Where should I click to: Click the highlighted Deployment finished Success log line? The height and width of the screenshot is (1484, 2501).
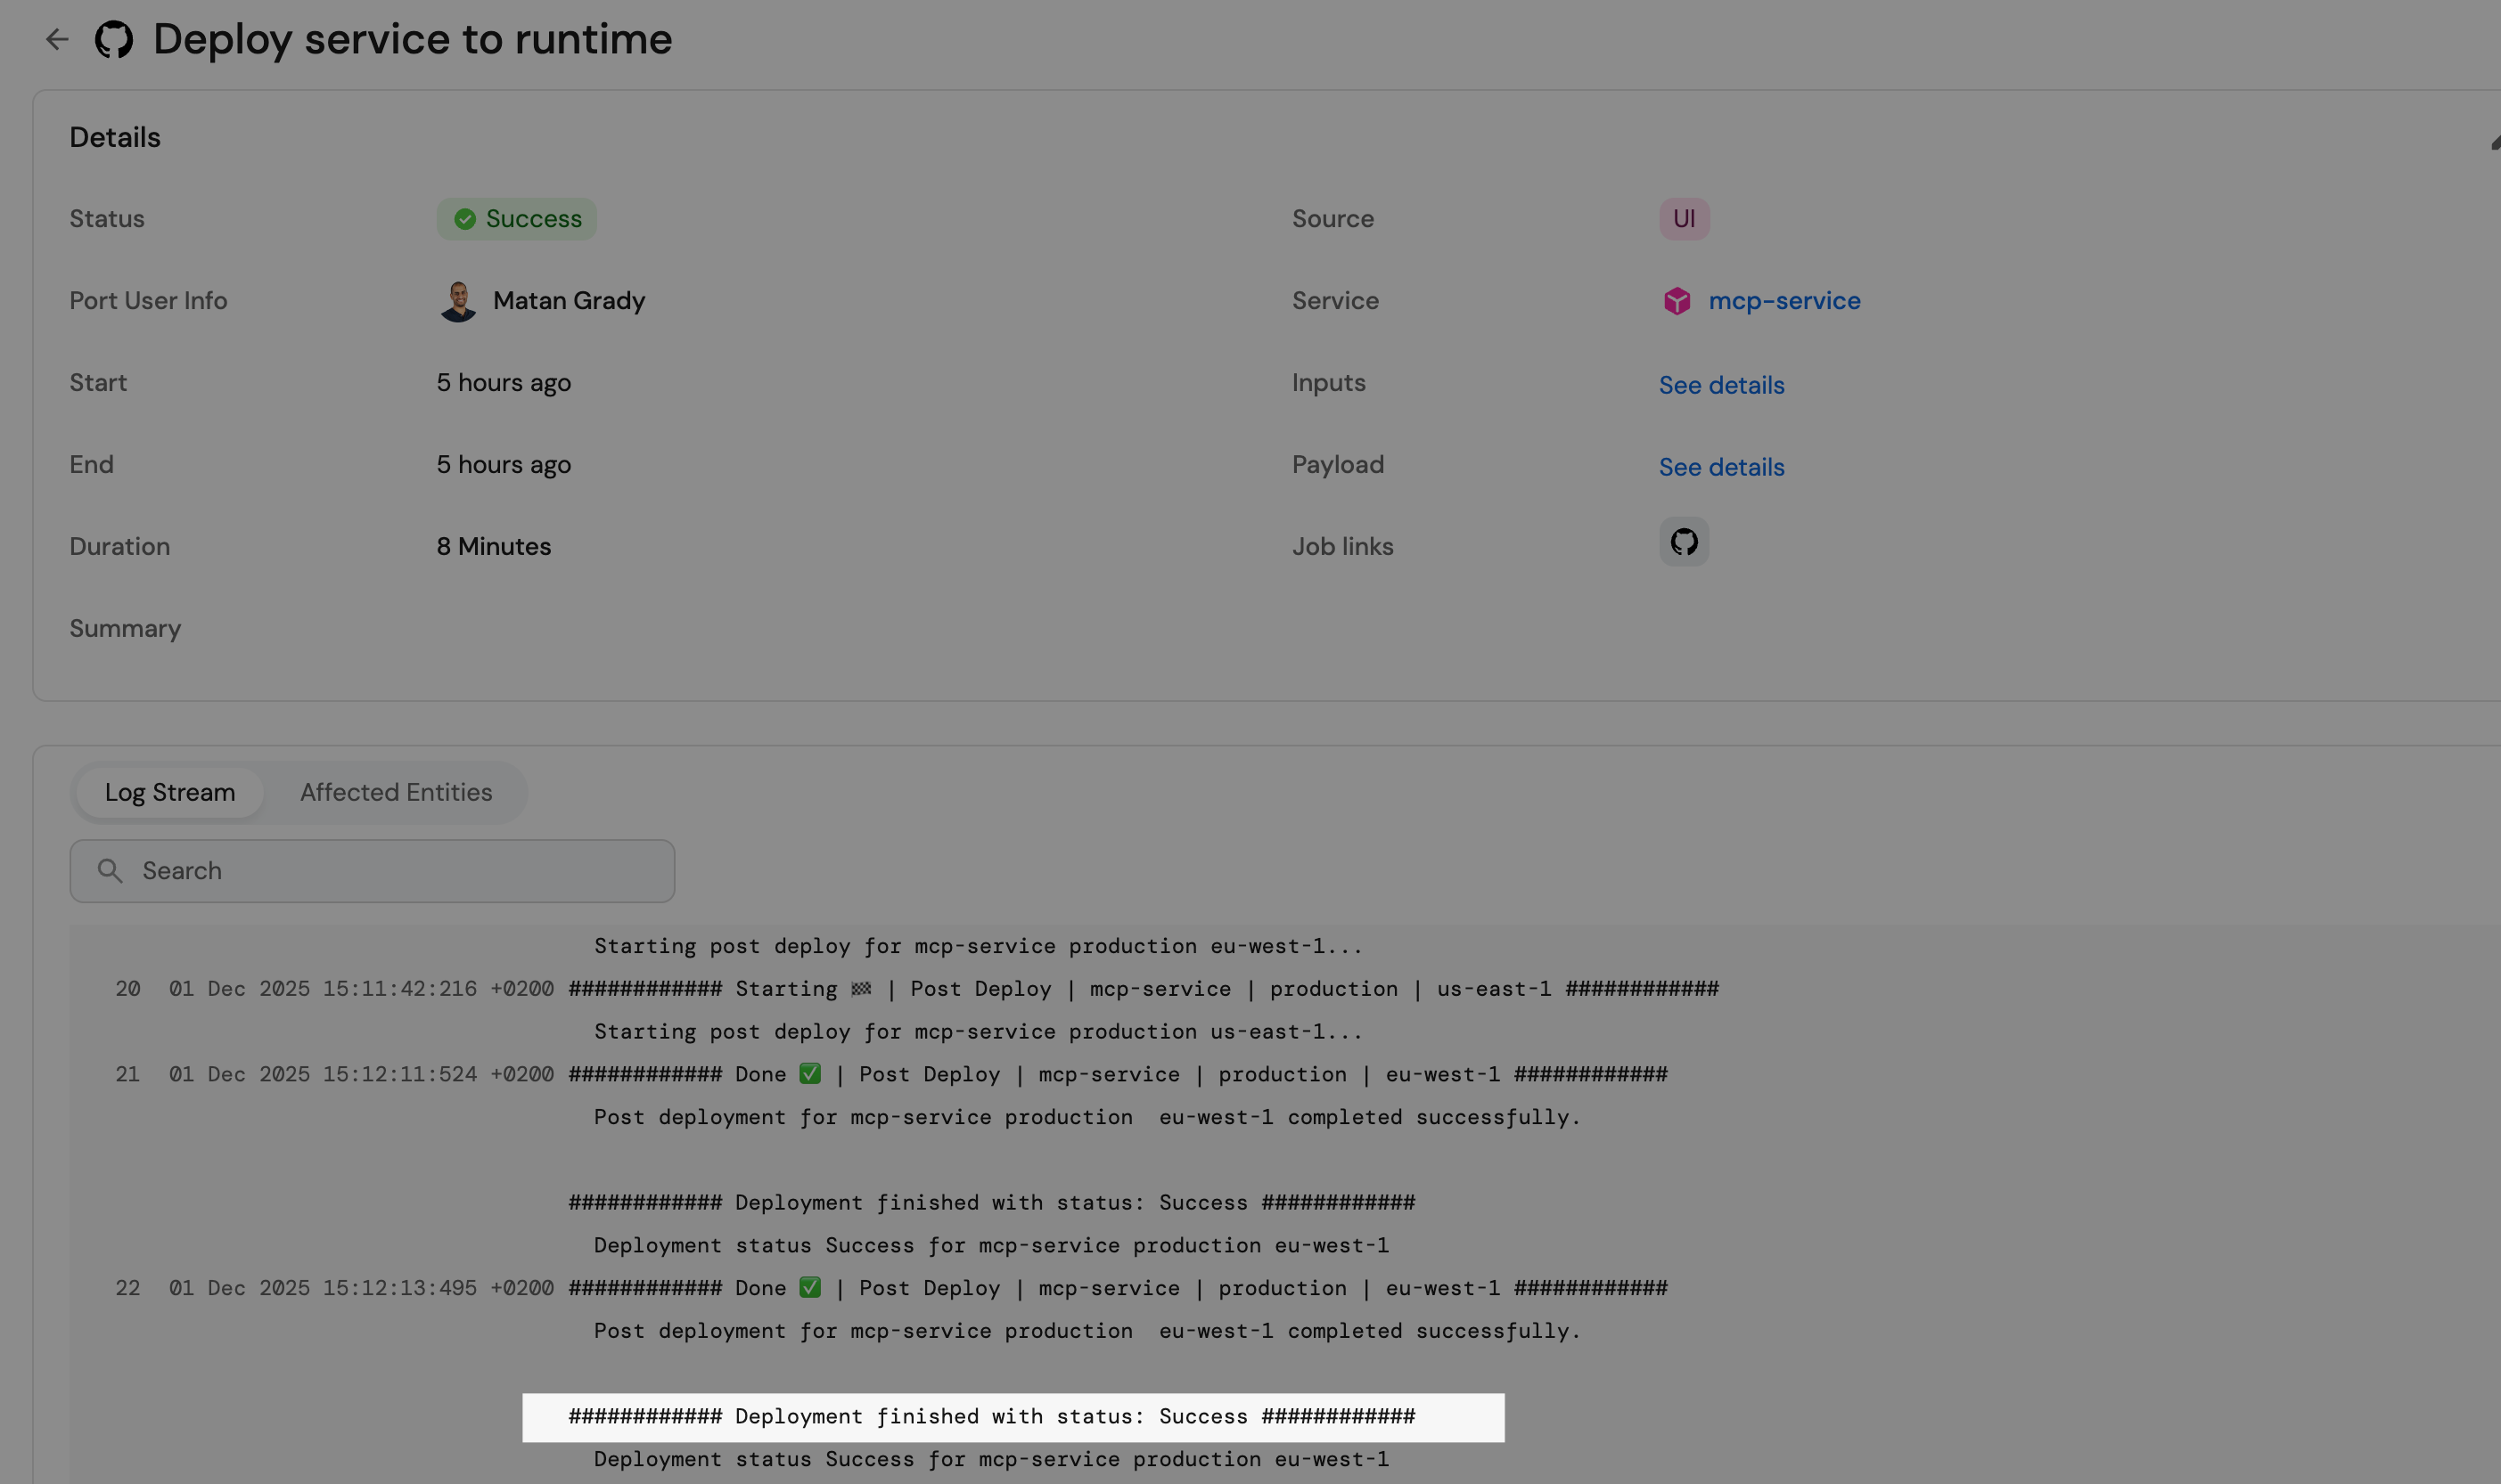click(x=1013, y=1417)
